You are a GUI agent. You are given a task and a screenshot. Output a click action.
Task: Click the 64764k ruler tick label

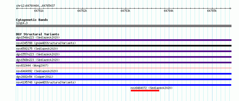coord(169,11)
